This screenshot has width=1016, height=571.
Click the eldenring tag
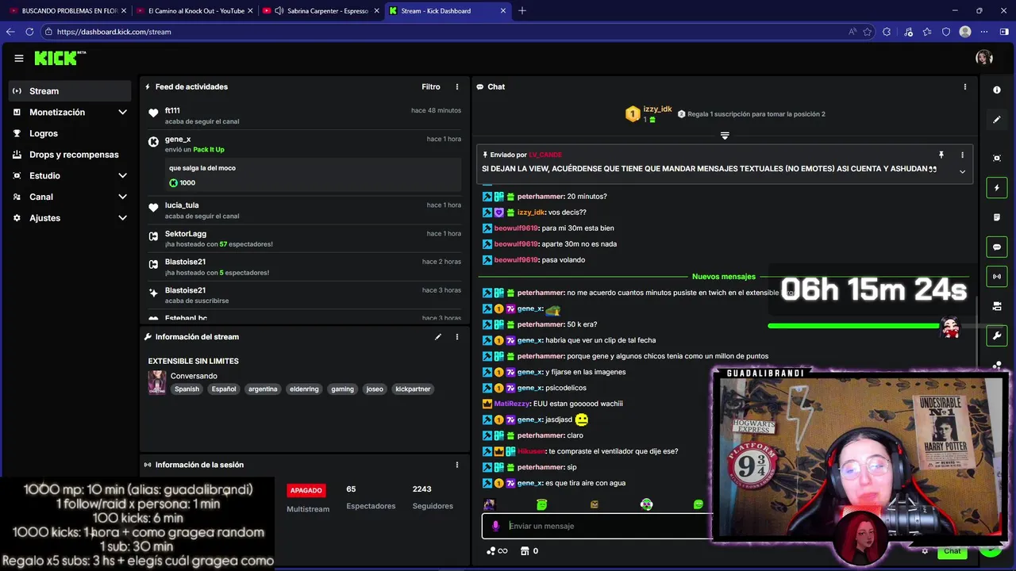click(304, 389)
